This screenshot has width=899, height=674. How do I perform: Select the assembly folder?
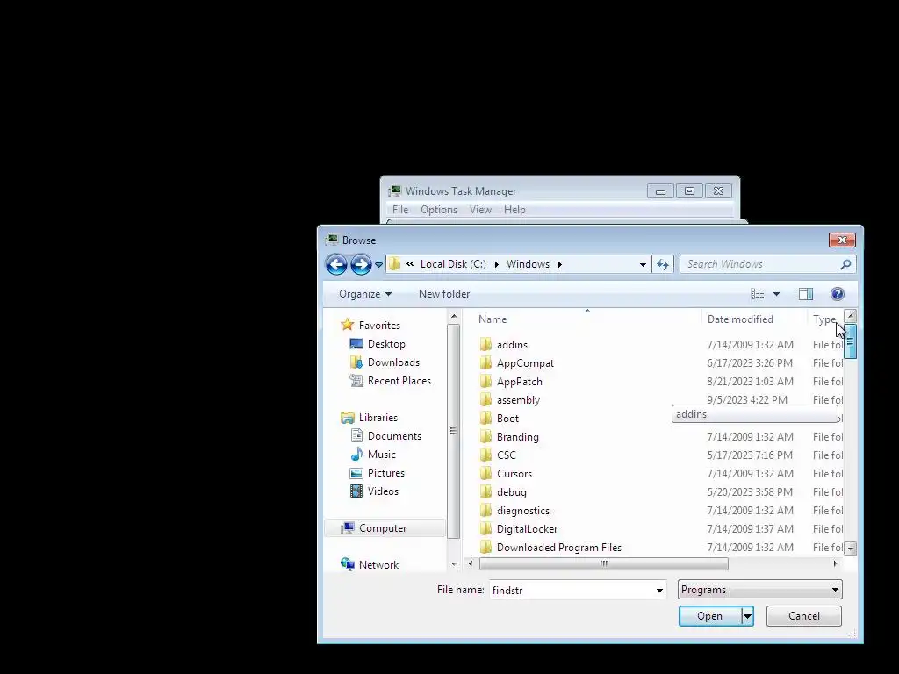(518, 400)
